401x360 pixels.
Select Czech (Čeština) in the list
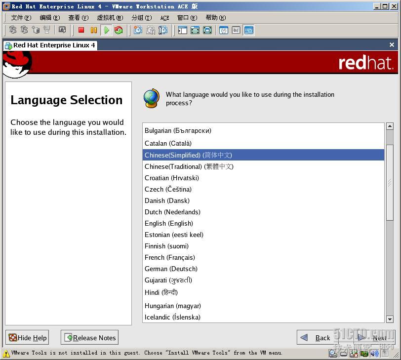pos(263,189)
